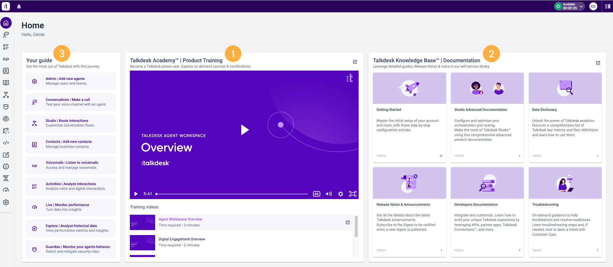Open fingerprint icon in left sidebar
The image size is (613, 267).
pyautogui.click(x=6, y=119)
